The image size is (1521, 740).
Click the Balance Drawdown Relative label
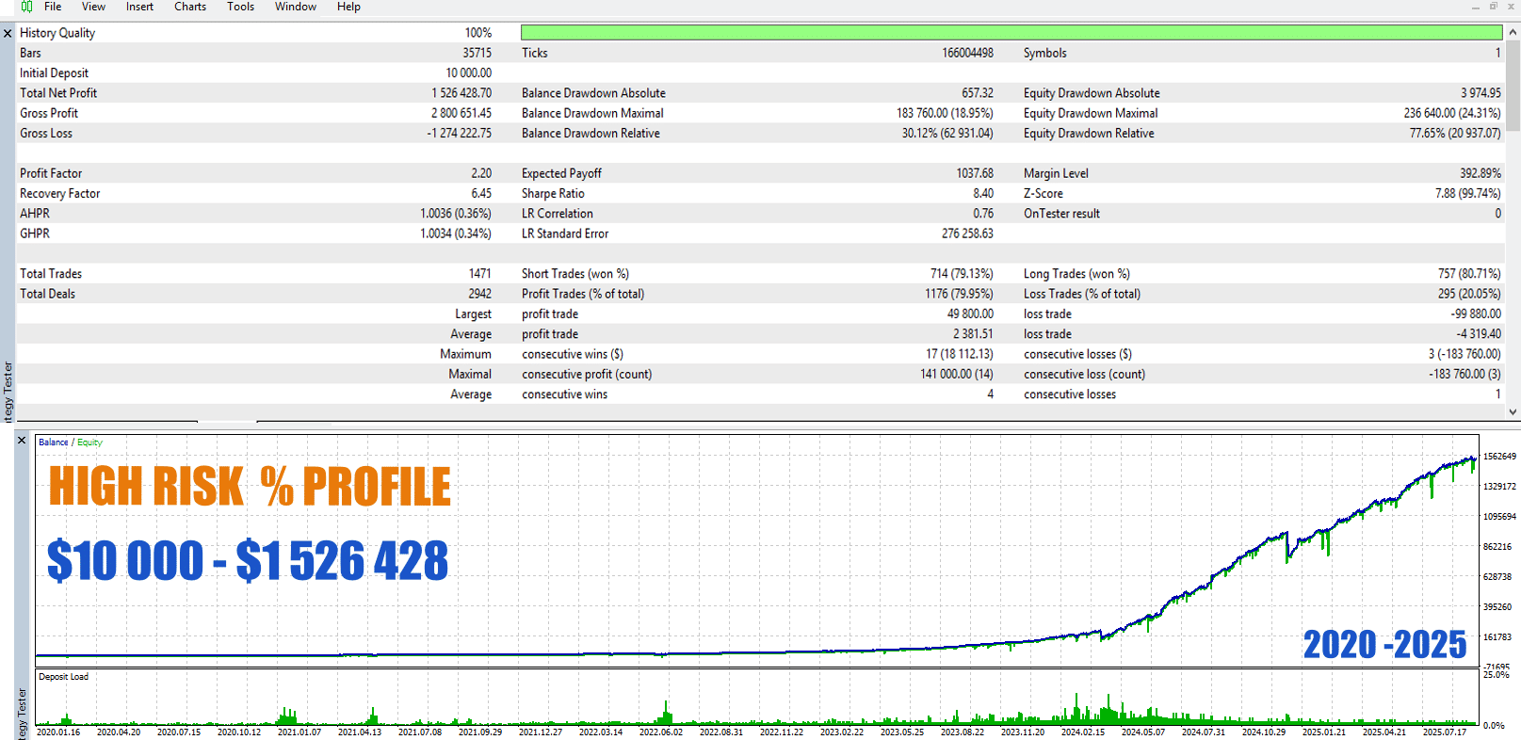591,134
